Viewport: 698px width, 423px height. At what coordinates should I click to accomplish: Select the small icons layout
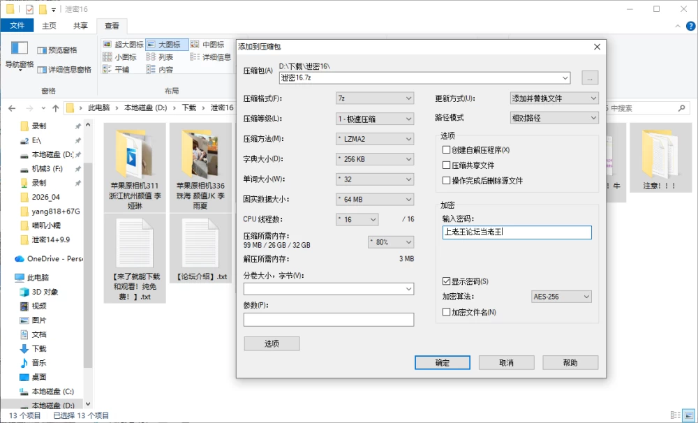(120, 57)
